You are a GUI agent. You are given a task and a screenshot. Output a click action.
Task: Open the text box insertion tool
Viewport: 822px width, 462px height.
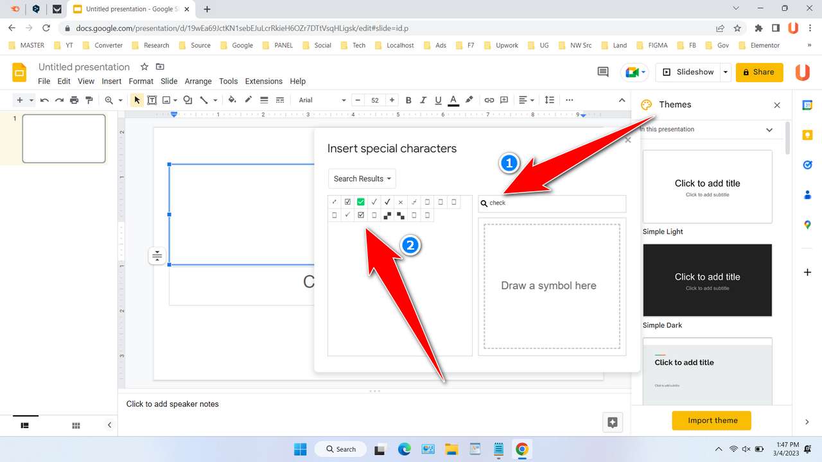152,100
